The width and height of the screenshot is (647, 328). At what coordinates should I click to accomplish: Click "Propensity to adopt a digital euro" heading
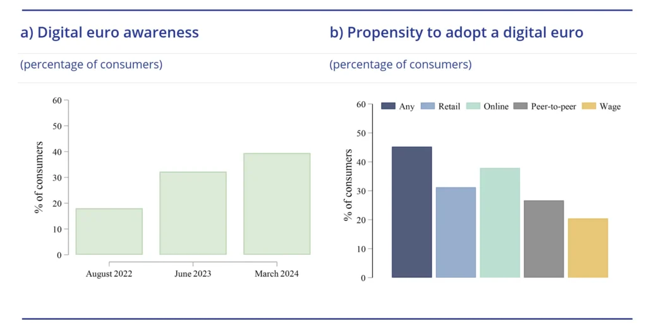[456, 33]
